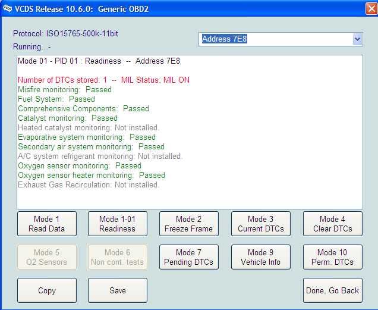
Task: Click the Catalyst monitoring result line
Action: coord(68,118)
